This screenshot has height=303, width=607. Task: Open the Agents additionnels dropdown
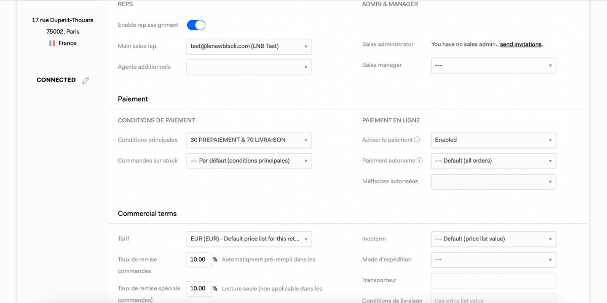pyautogui.click(x=249, y=67)
